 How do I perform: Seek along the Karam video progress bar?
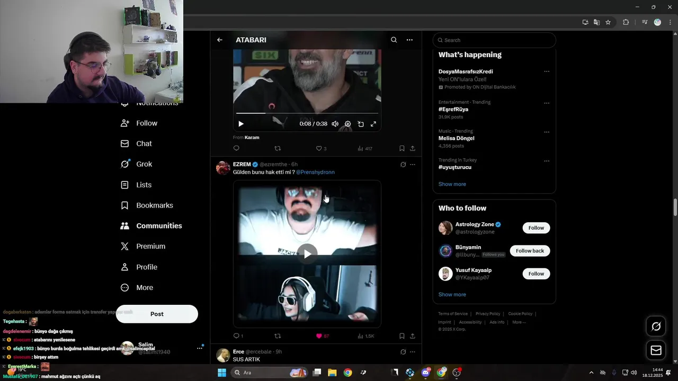click(x=307, y=113)
